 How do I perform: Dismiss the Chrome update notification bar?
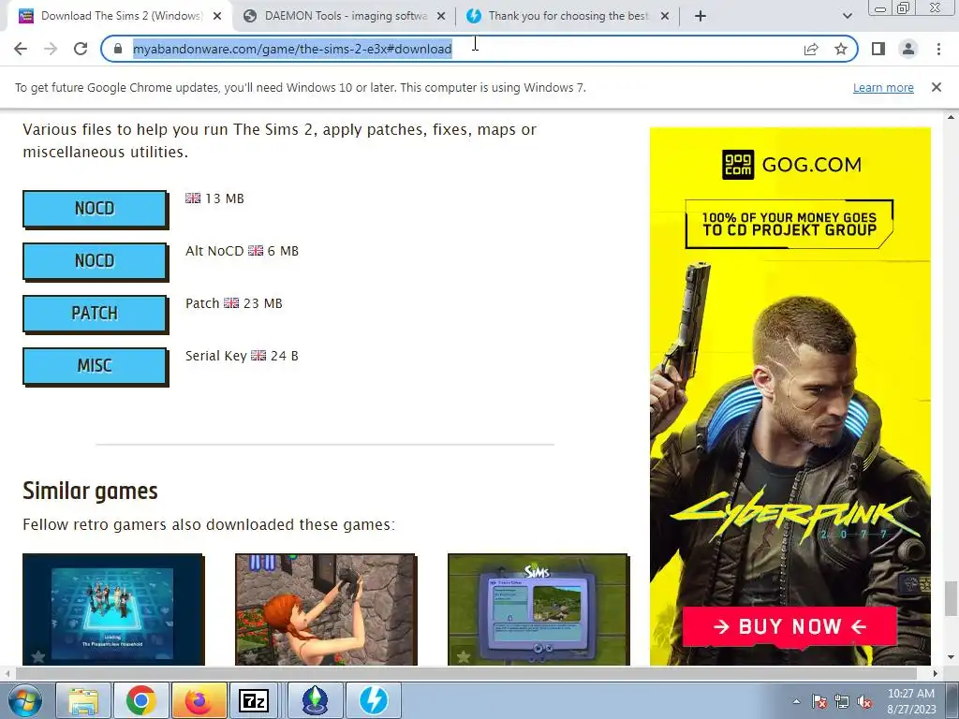pos(937,87)
